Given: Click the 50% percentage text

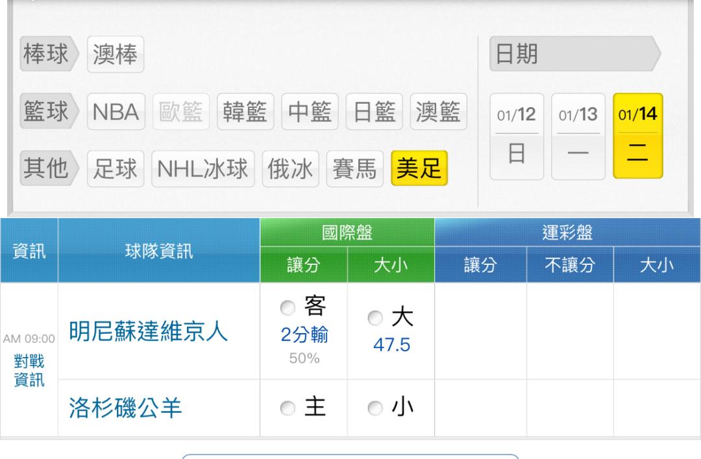Looking at the screenshot, I should tap(304, 358).
